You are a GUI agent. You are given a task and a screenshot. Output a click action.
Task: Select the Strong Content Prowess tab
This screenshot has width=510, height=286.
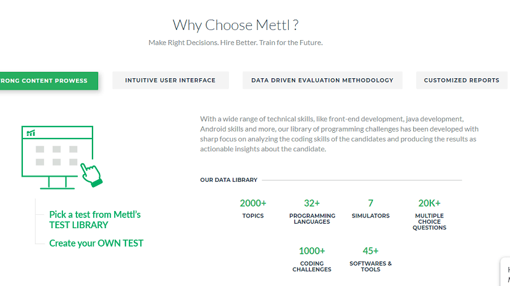(48, 81)
